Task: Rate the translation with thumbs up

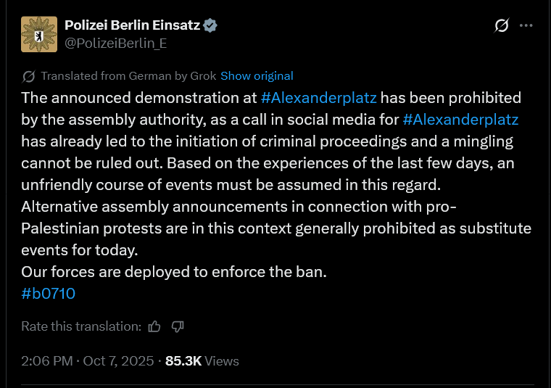Action: click(154, 326)
